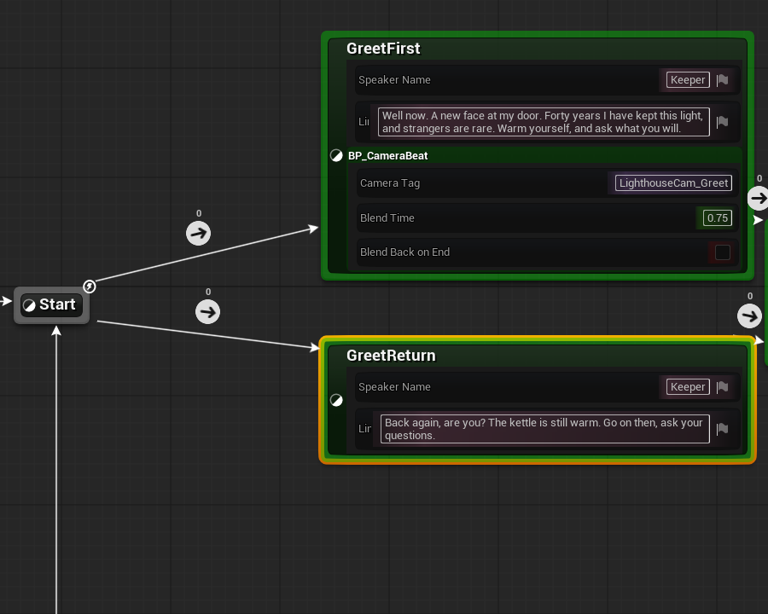Select the transition arrow toward GreetFirst
Viewport: 768px width, 614px height.
pyautogui.click(x=198, y=234)
